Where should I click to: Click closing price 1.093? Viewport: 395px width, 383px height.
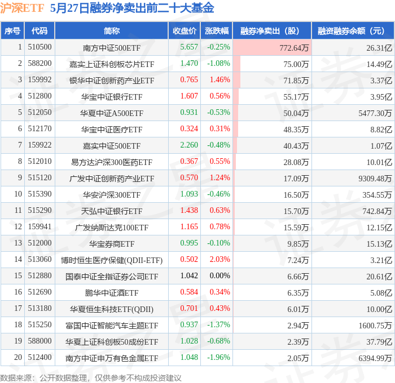pyautogui.click(x=189, y=194)
